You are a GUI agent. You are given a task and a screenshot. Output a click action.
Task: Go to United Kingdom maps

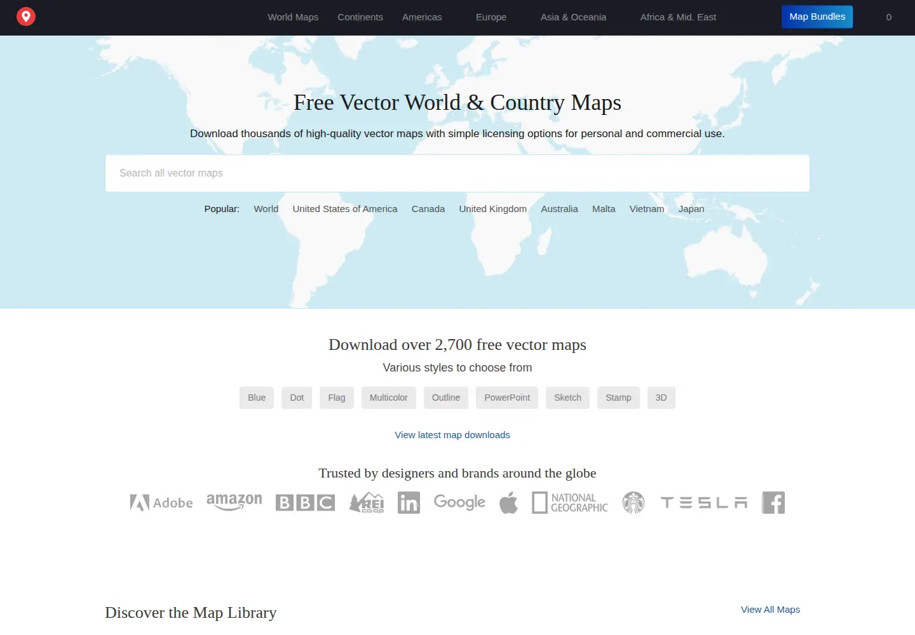[493, 209]
